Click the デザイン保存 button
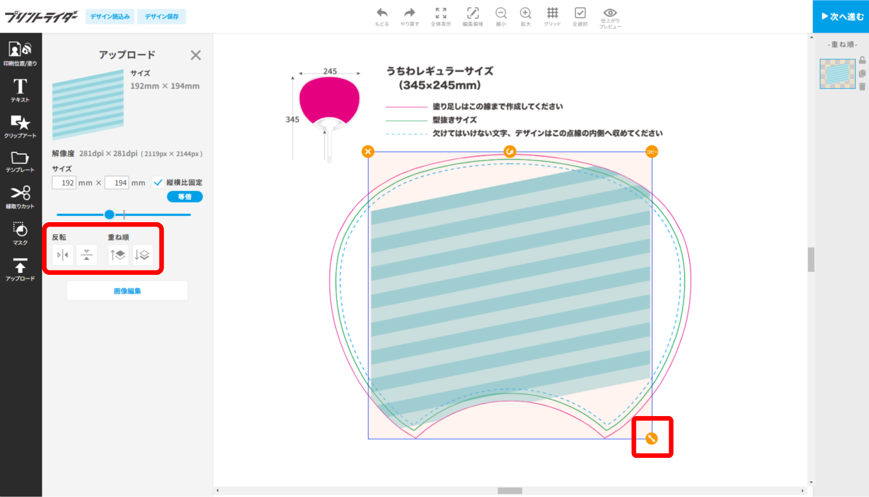The image size is (869, 497). [161, 16]
